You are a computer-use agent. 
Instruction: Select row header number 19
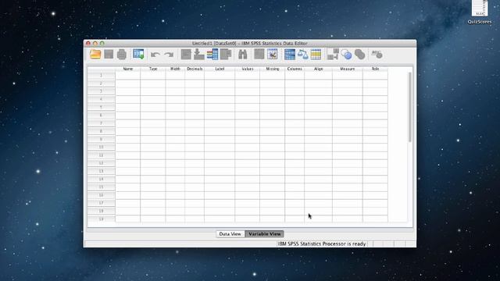pyautogui.click(x=101, y=219)
